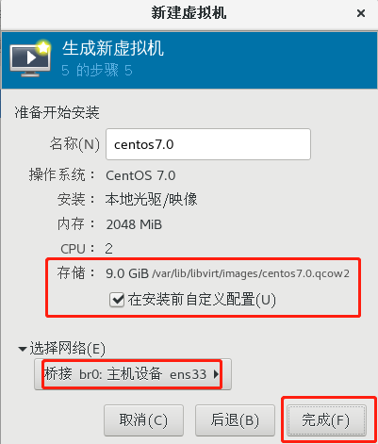Click the 完成(F) finish button
378x444 pixels.
click(327, 420)
